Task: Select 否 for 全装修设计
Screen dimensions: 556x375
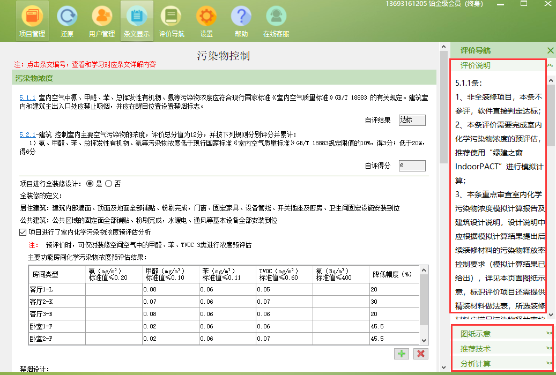Action: point(108,184)
